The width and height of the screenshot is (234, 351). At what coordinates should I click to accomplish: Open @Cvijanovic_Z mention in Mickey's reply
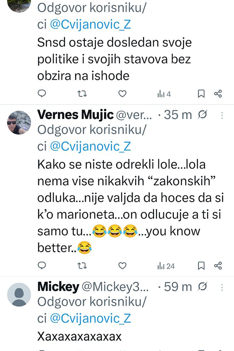[x=90, y=318]
